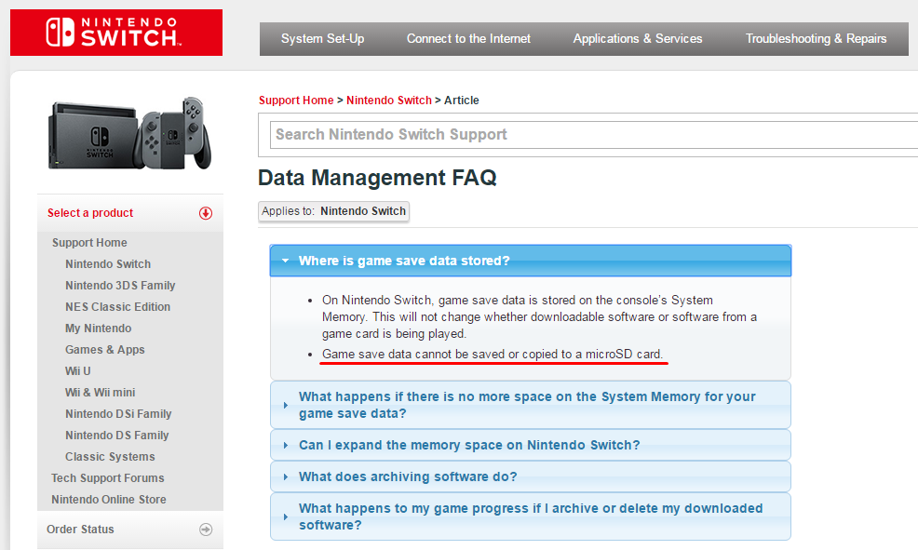Click the Switch console product image
Viewport: 918px width, 550px height.
(129, 134)
